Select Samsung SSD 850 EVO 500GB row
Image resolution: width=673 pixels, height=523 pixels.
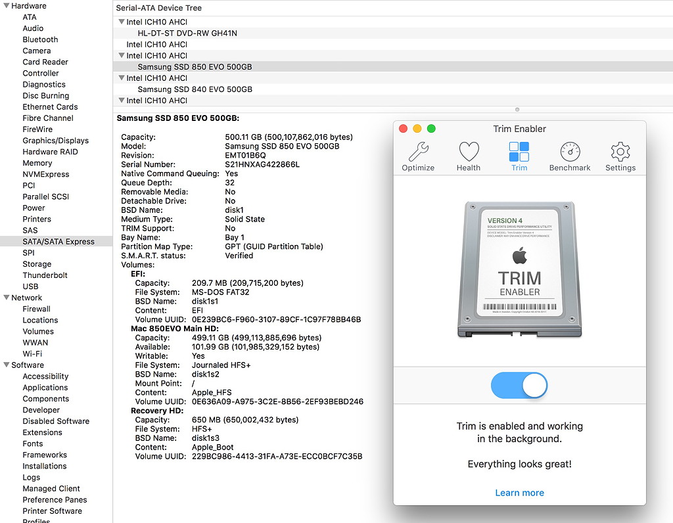pos(393,66)
